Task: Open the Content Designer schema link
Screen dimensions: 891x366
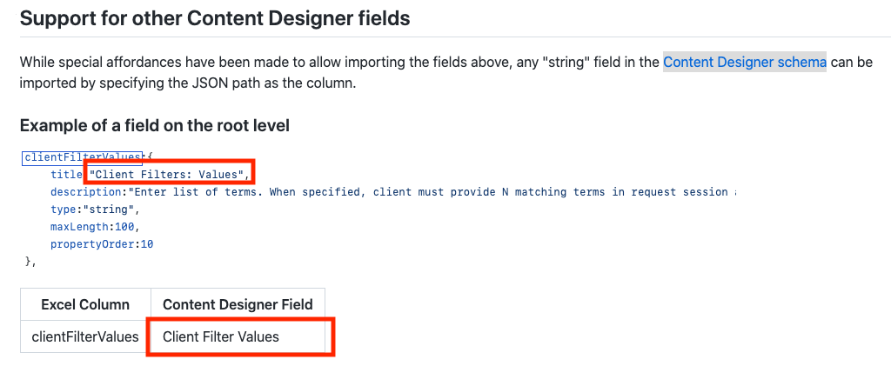Action: tap(745, 62)
